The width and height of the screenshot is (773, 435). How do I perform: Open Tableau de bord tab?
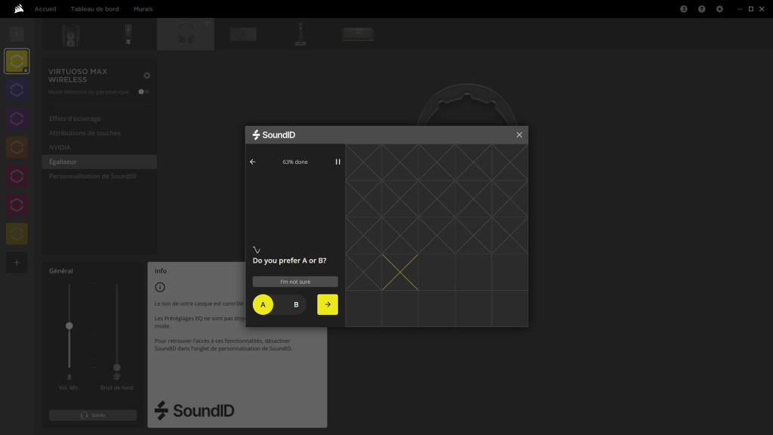94,9
